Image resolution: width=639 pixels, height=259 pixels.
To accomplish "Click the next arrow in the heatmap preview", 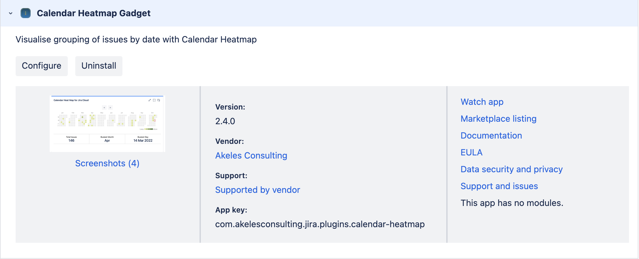I will click(x=110, y=107).
